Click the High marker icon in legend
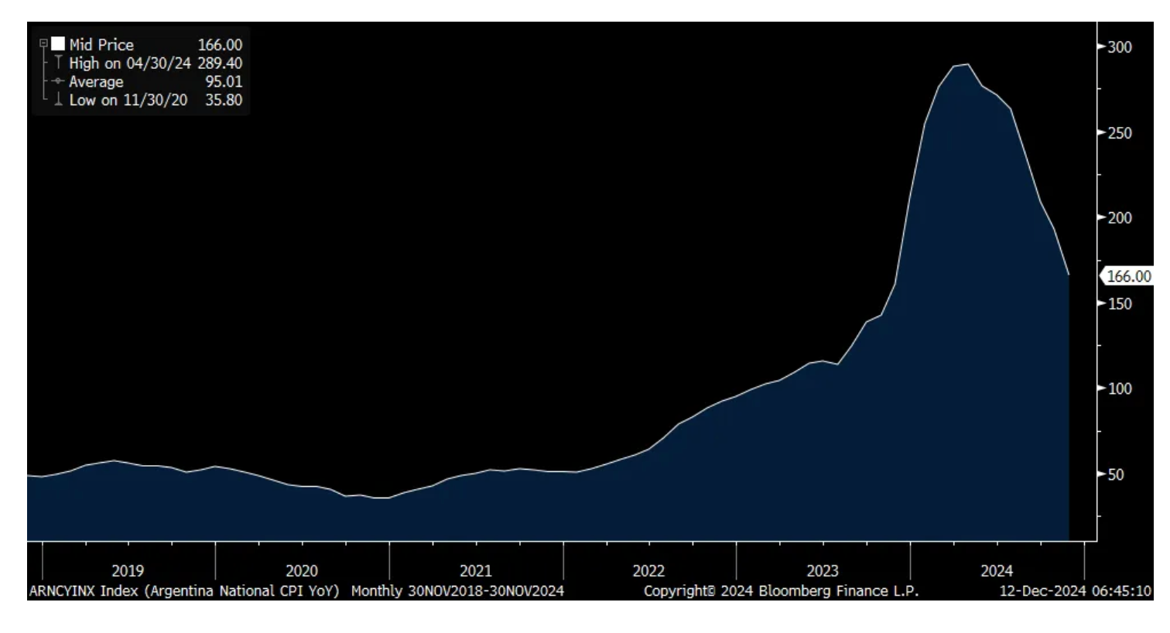1170x633 pixels. click(x=58, y=63)
